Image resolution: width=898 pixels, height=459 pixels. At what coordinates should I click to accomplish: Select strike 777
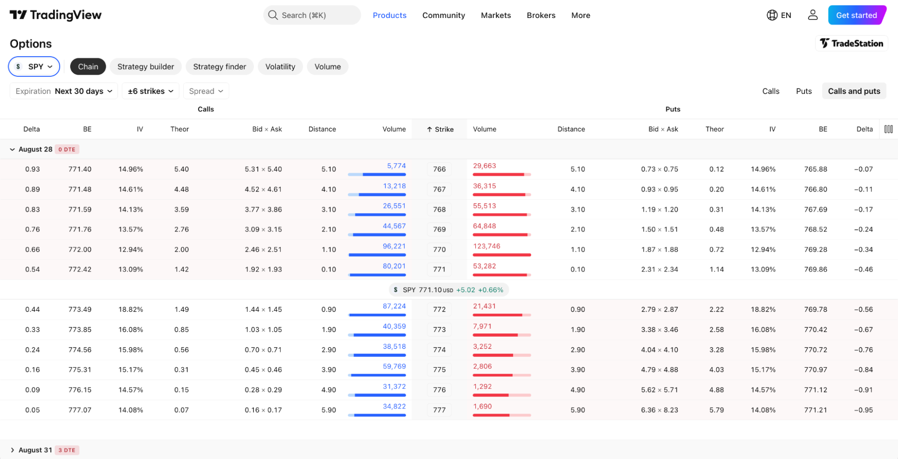439,410
